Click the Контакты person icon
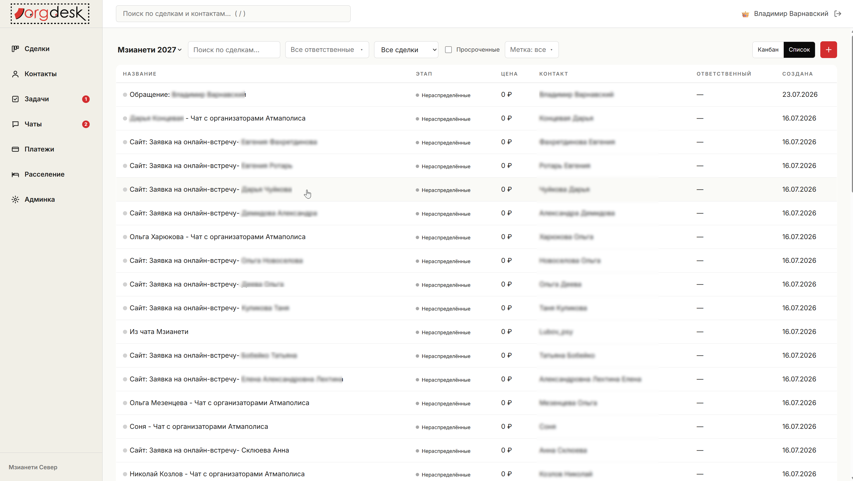Screen dimensions: 853x481 coord(15,74)
